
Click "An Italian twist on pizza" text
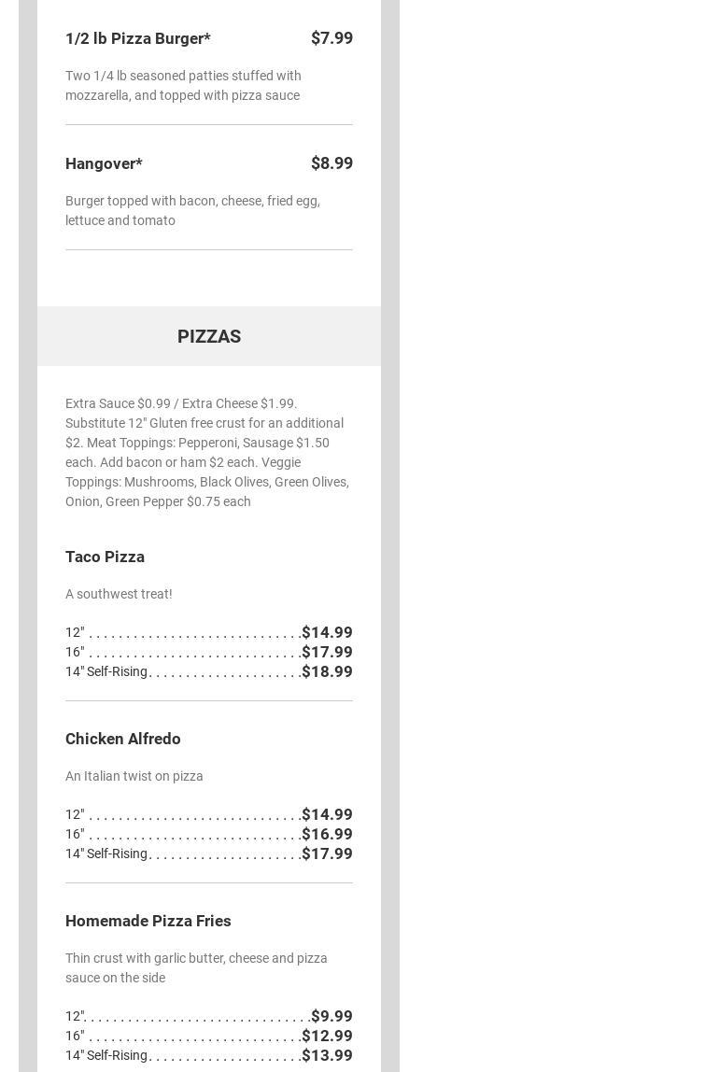pos(134,776)
